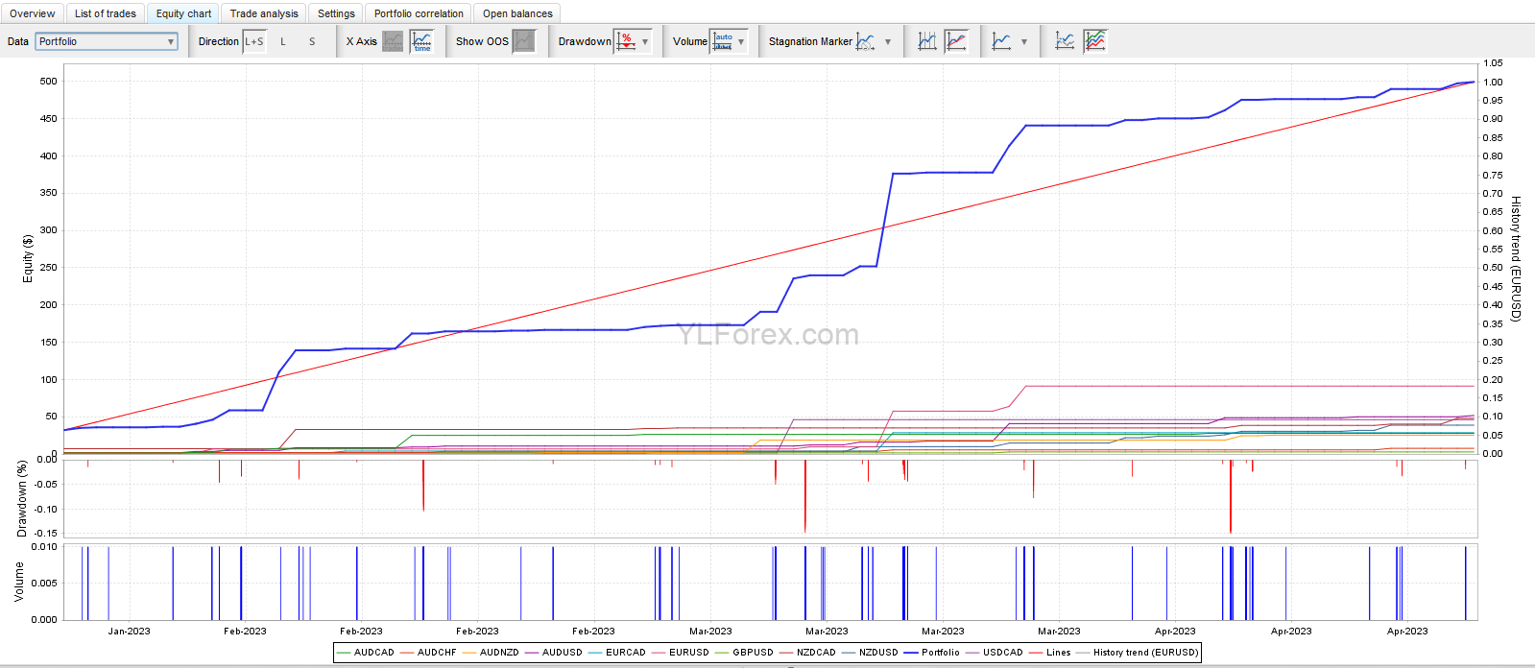The height and width of the screenshot is (668, 1535).
Task: Click the dashed-line comparison chart icon
Action: point(1065,41)
